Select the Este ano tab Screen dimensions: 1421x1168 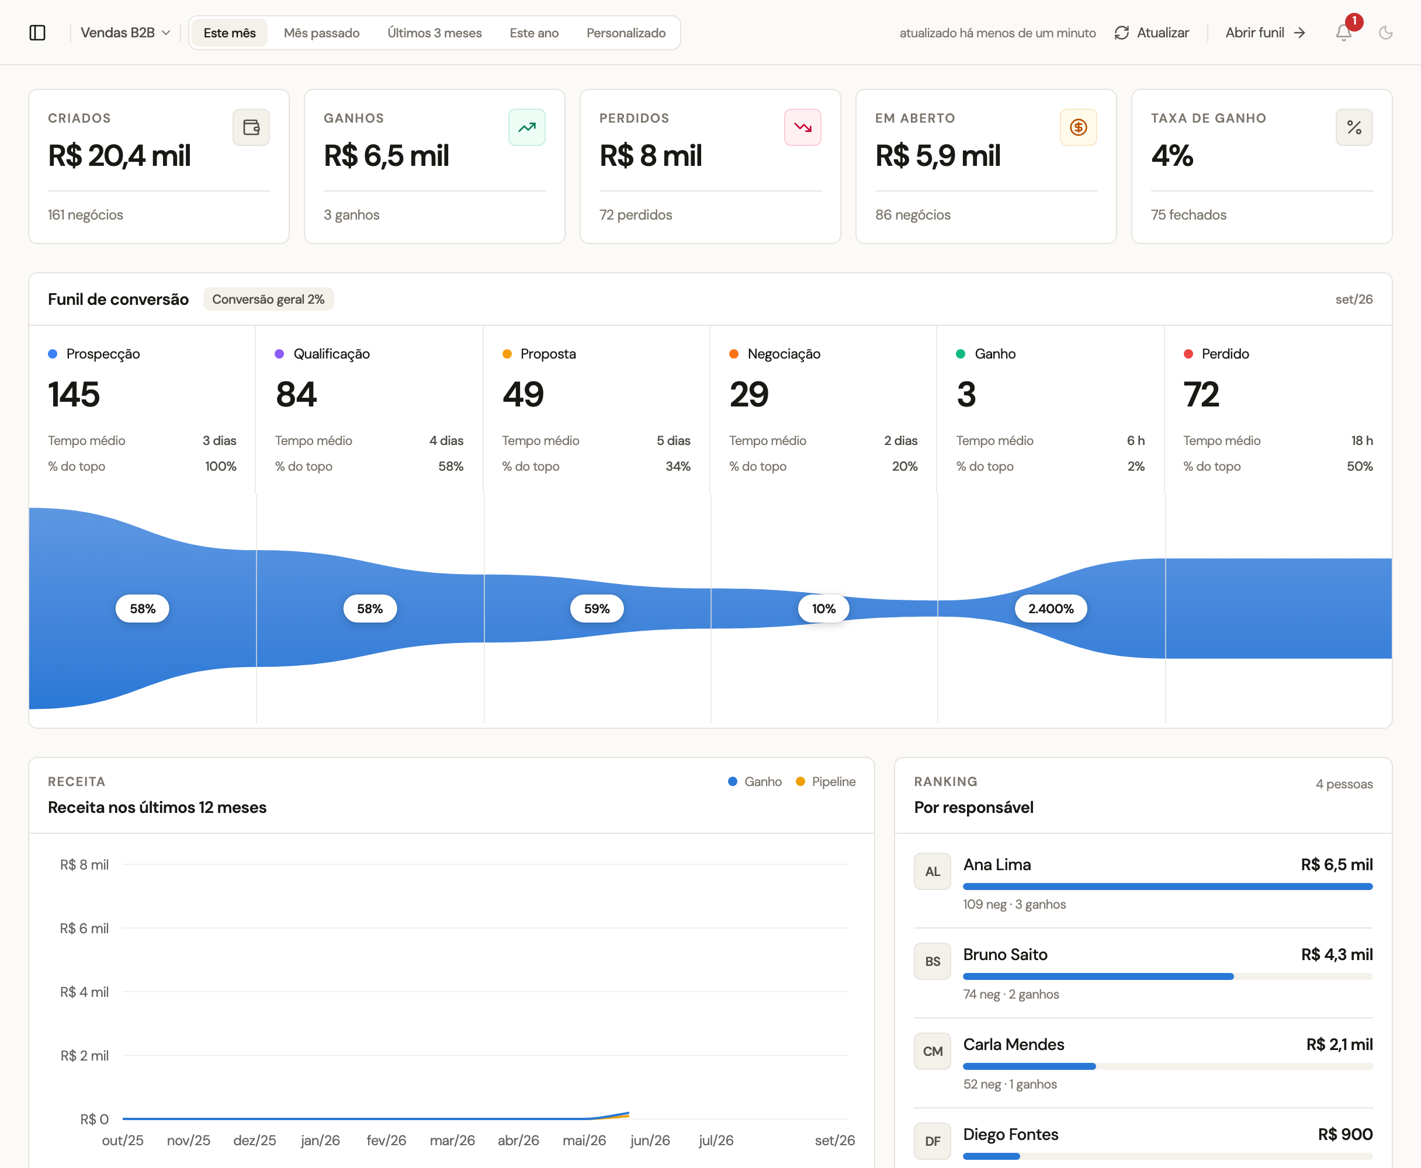(x=534, y=33)
